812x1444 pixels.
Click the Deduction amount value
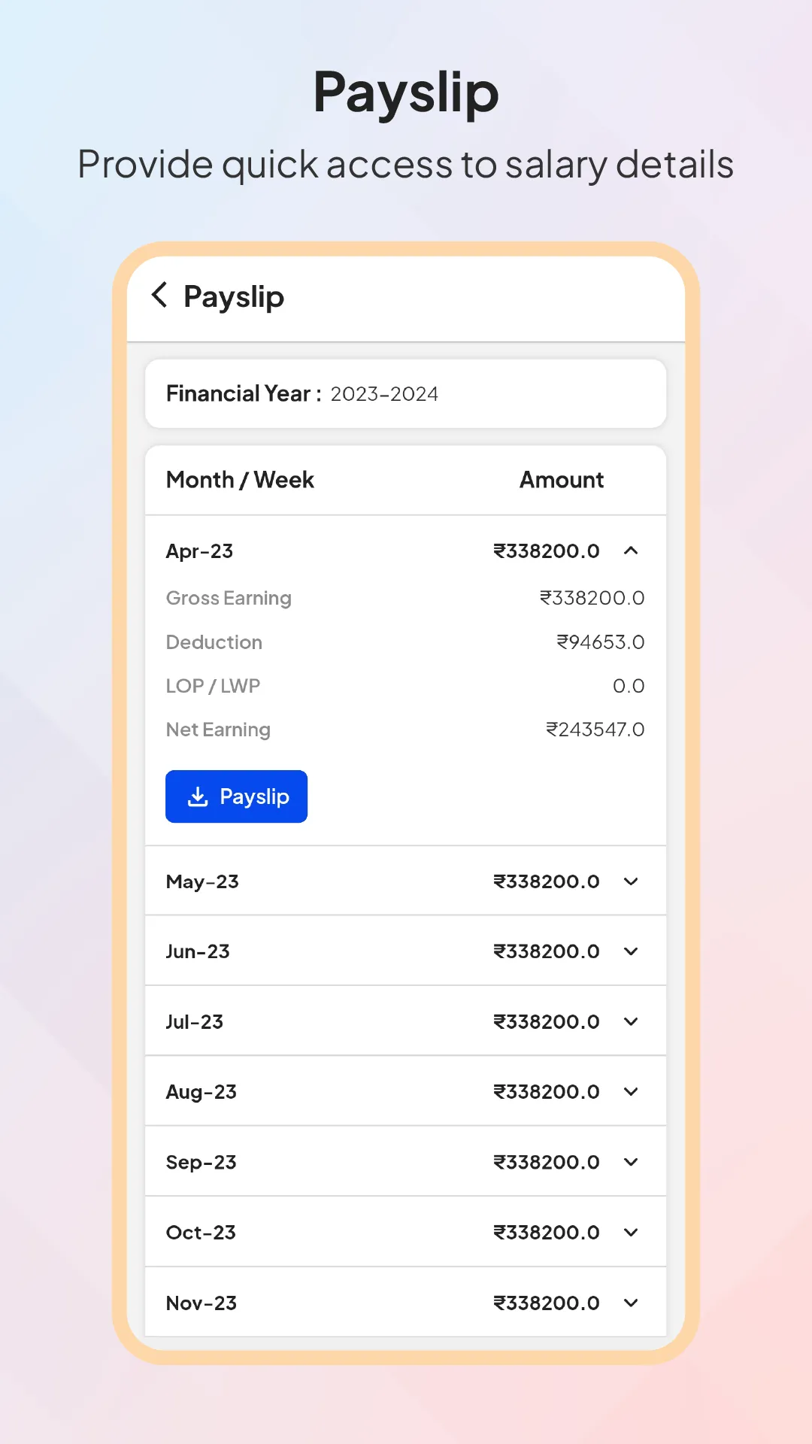599,642
